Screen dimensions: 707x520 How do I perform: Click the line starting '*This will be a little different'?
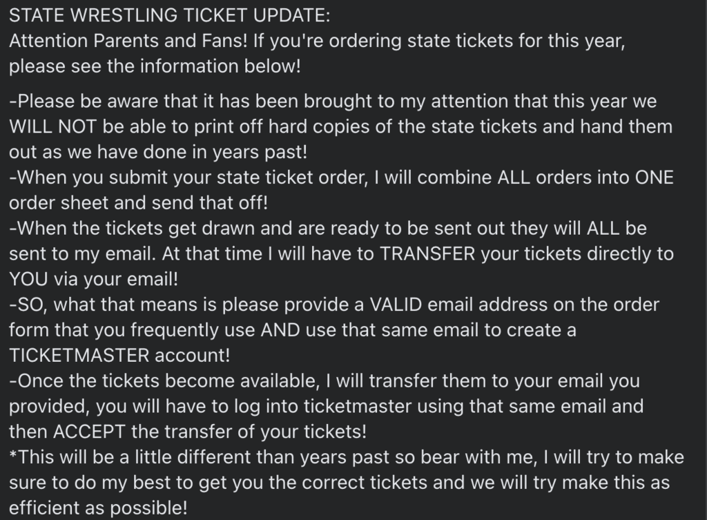tap(347, 458)
